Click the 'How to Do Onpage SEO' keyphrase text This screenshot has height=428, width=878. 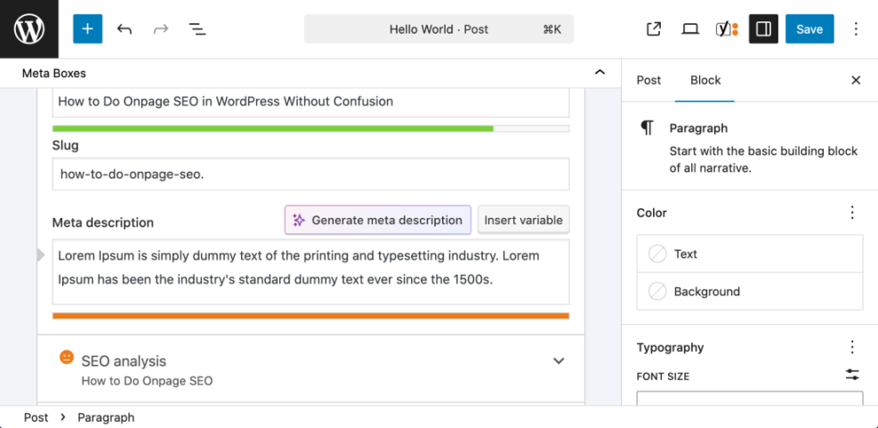coord(148,381)
